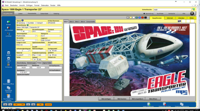Click the Lagerort field Keller Schrank

51,40
